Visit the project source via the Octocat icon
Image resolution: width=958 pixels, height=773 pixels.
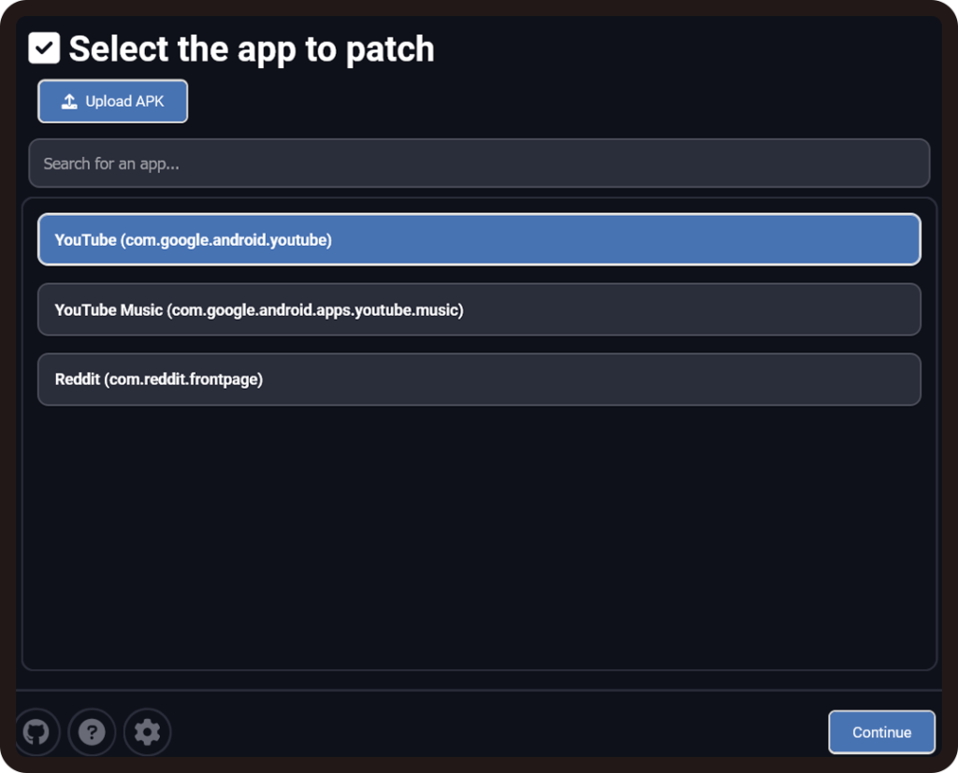36,732
